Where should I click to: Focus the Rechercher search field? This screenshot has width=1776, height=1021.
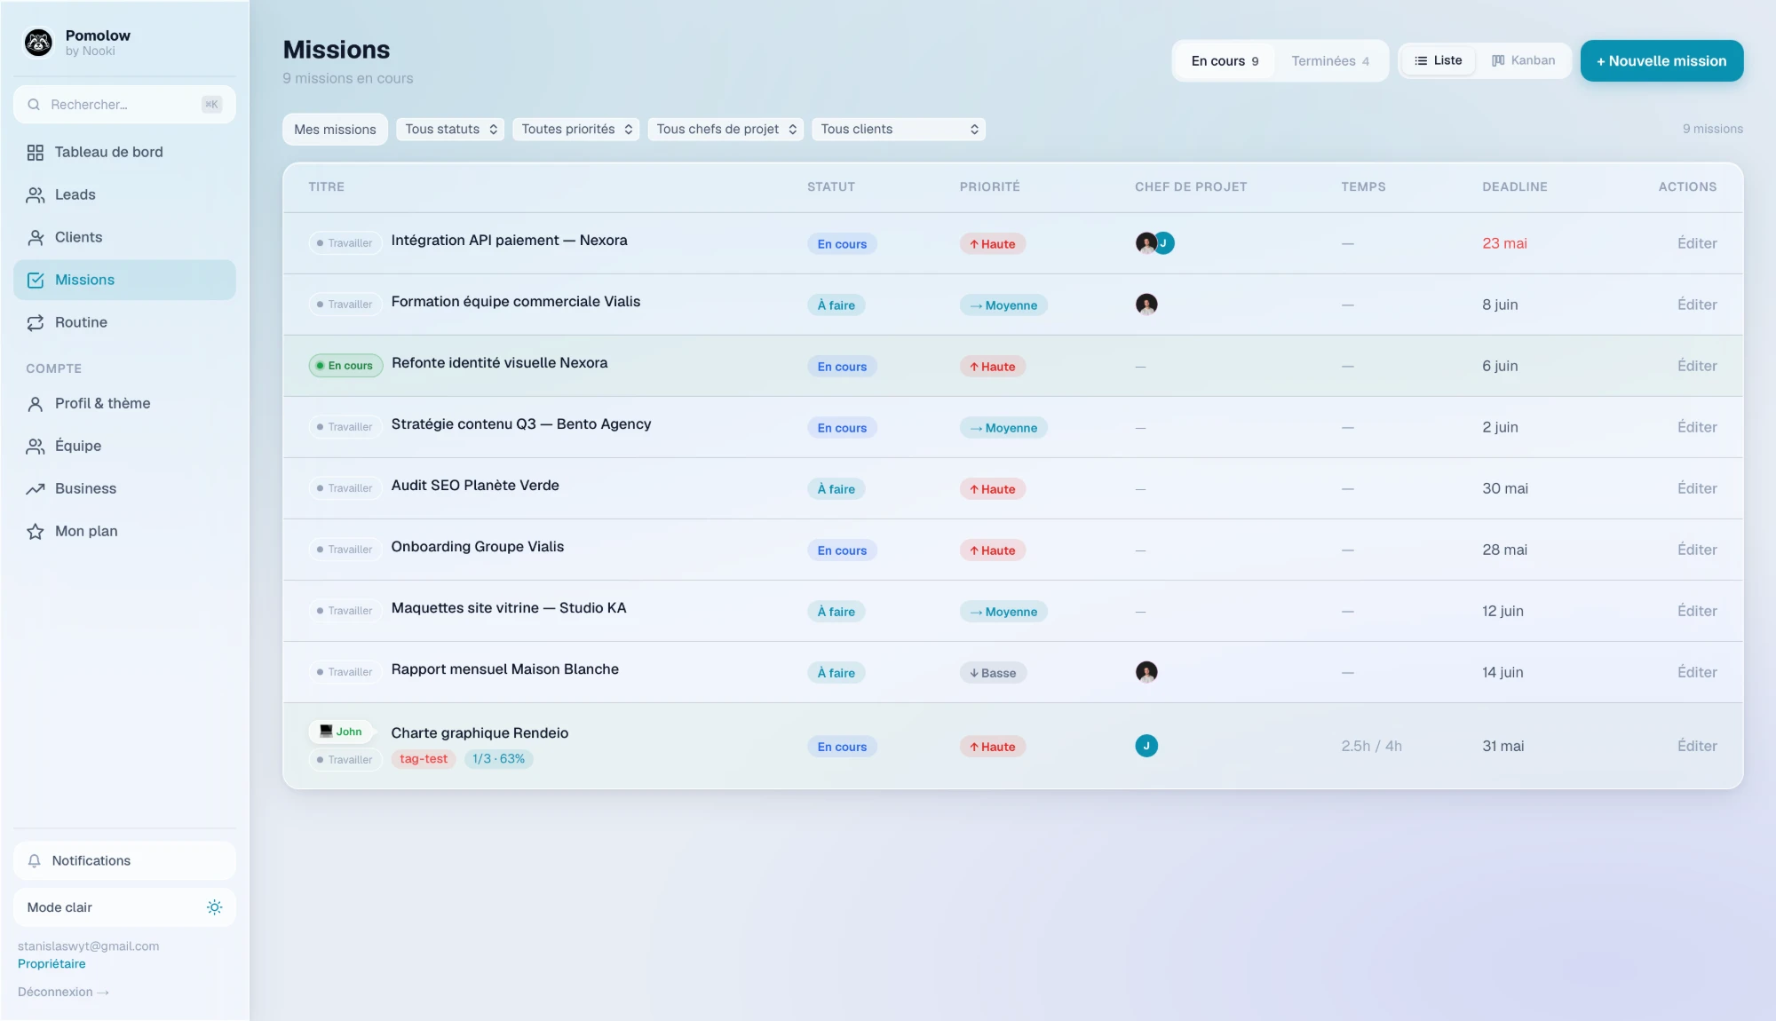click(124, 105)
